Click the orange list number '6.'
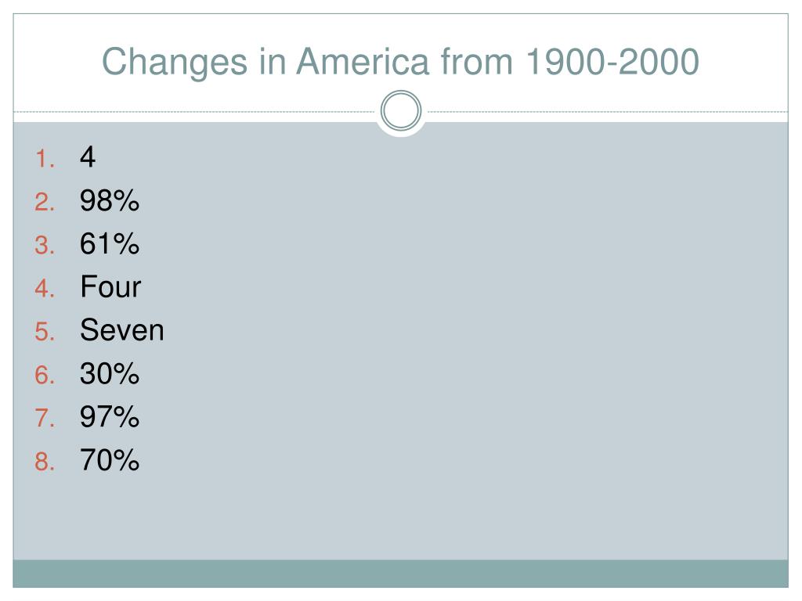 [45, 375]
